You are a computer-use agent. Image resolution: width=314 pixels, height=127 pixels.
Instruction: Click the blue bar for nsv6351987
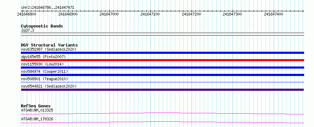pyautogui.click(x=162, y=53)
